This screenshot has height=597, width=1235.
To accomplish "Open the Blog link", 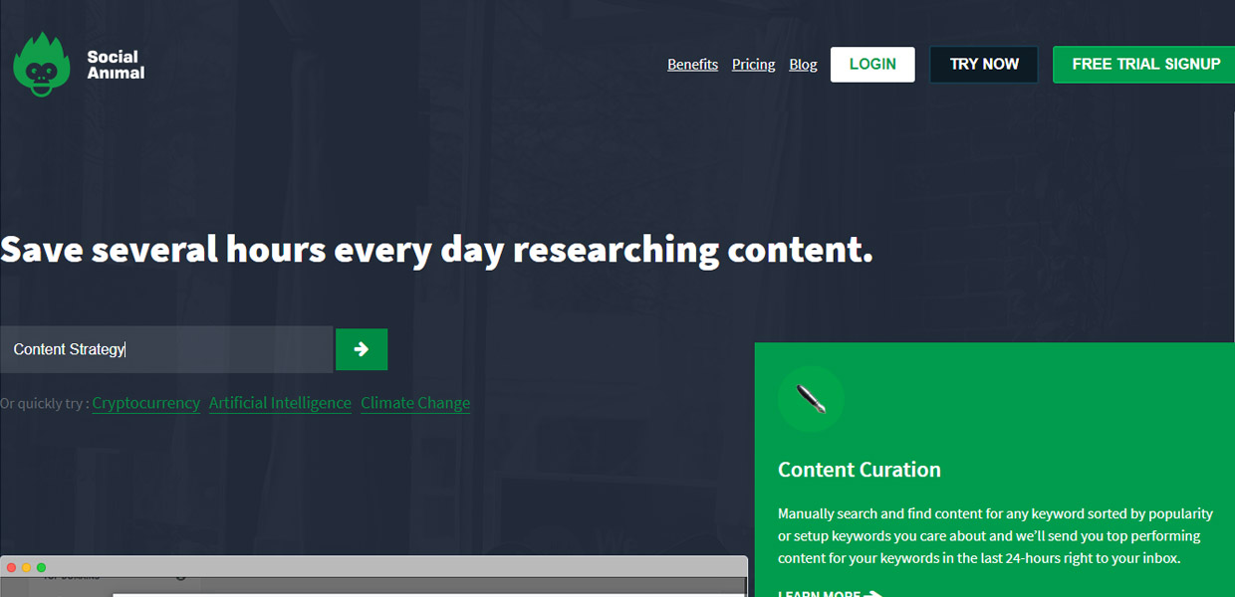I will [x=803, y=65].
